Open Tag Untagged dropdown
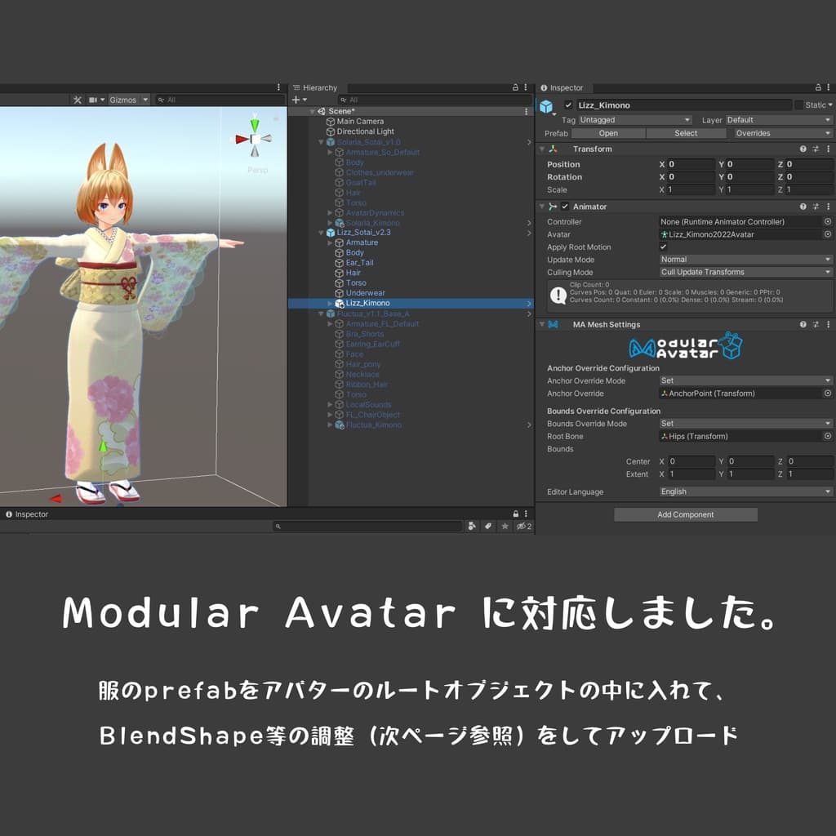Image resolution: width=836 pixels, height=836 pixels. [x=635, y=120]
